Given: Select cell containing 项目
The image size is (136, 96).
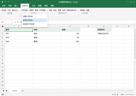Looking at the screenshot, I should (47, 30).
